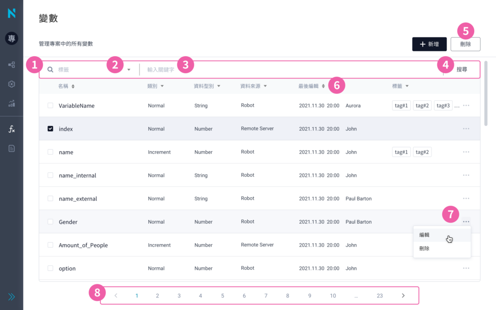Select the name_external row checkbox
Screen dimensions: 496x310
pyautogui.click(x=50, y=198)
